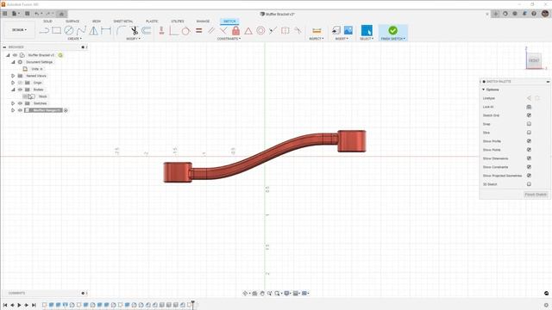
Task: Open the Constraints dropdown menu
Action: 229,39
